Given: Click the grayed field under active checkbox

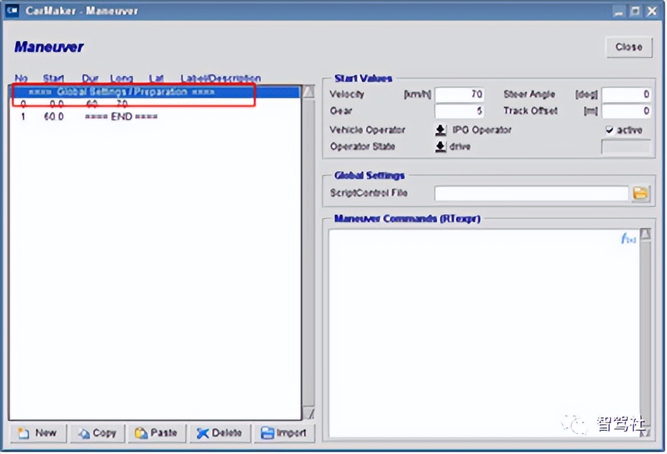Looking at the screenshot, I should [626, 147].
